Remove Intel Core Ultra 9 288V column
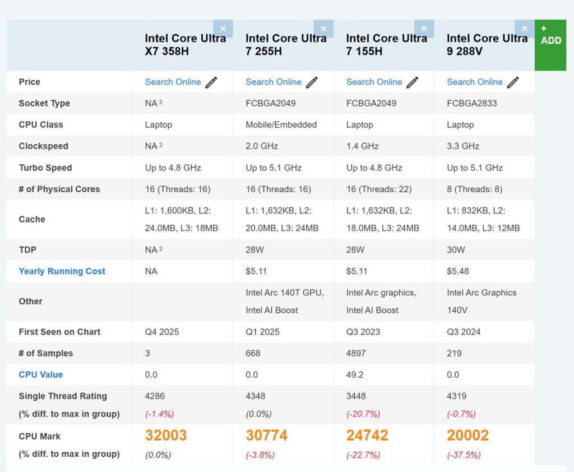Viewport: 574px width, 472px height. pos(525,29)
